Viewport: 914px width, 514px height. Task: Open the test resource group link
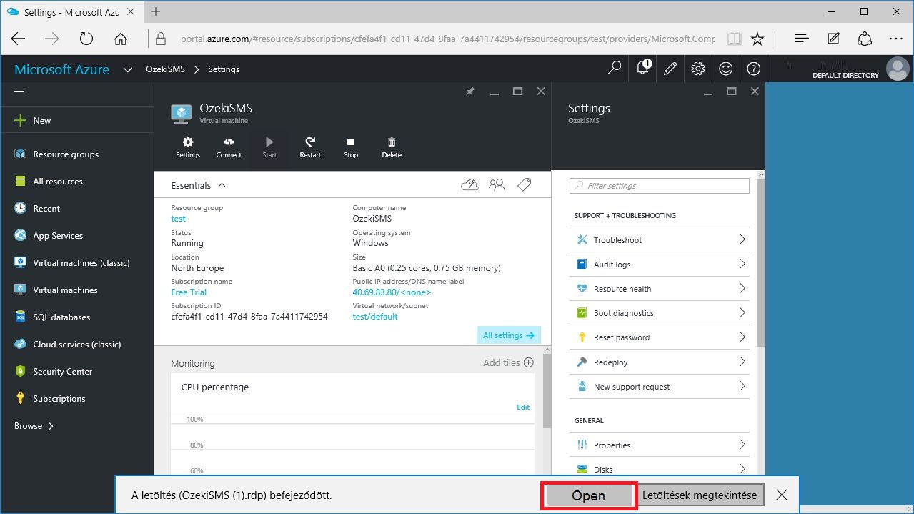[178, 219]
